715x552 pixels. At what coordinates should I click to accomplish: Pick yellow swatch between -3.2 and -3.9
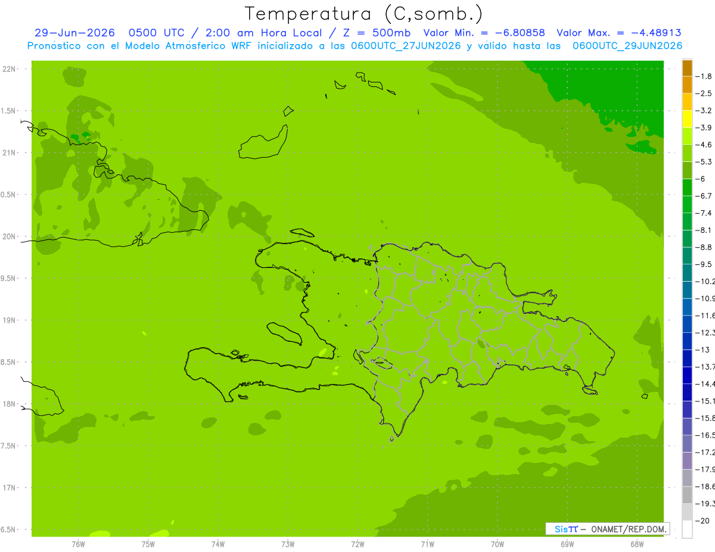coord(687,119)
